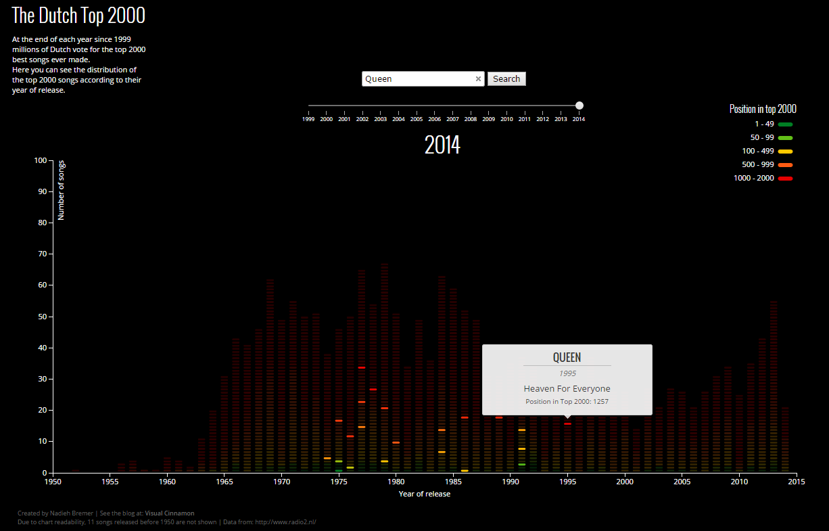Click the '1950' tick on the release-year axis

pos(53,482)
